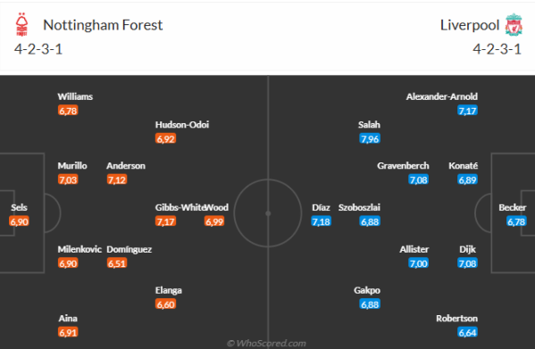This screenshot has height=349, width=535.
Task: Select Díaz's 7,18 rating badge
Action: (x=321, y=221)
